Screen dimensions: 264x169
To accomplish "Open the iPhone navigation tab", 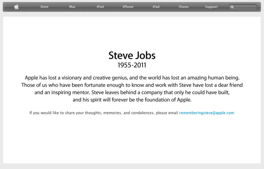I will [x=128, y=7].
